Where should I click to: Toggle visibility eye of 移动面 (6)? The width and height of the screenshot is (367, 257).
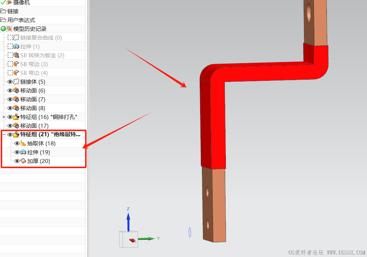[x=10, y=90]
